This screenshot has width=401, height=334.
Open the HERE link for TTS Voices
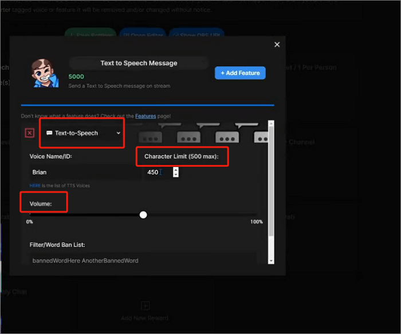[35, 186]
